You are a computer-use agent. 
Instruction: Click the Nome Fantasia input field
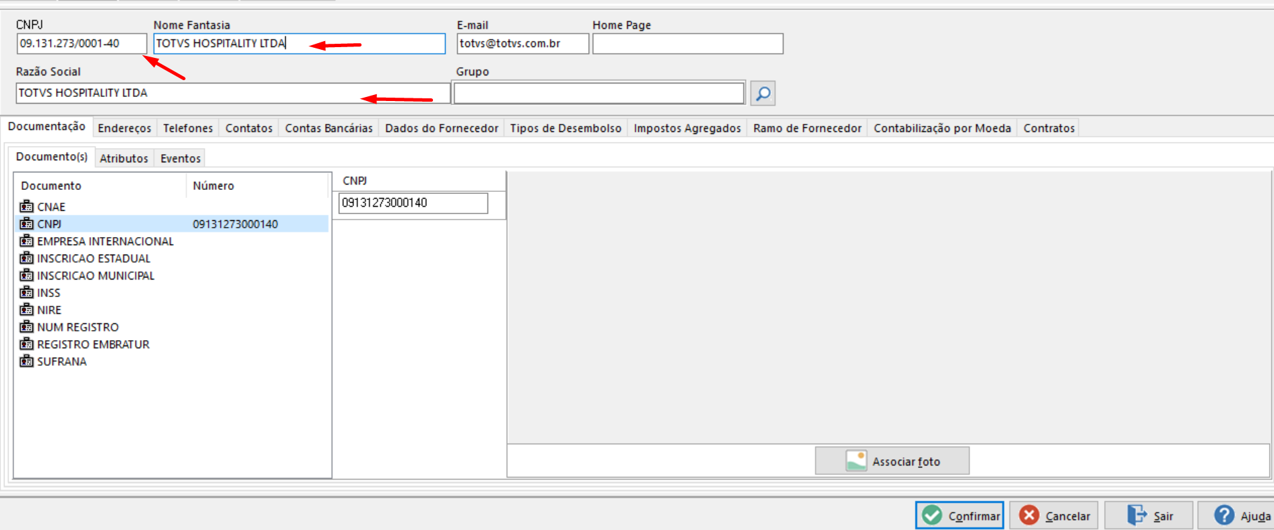(299, 44)
